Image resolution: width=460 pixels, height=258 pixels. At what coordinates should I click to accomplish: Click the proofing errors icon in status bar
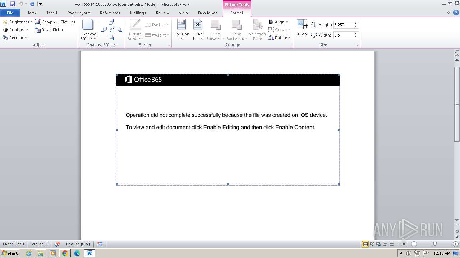[57, 244]
